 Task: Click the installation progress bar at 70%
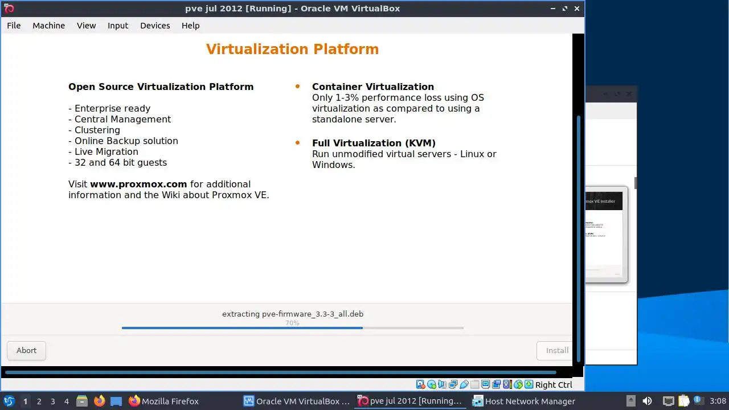point(292,328)
